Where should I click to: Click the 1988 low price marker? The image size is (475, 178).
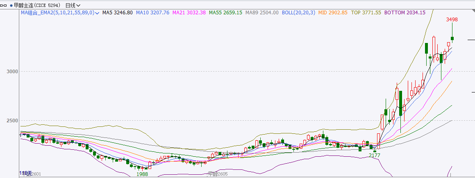[142, 174]
